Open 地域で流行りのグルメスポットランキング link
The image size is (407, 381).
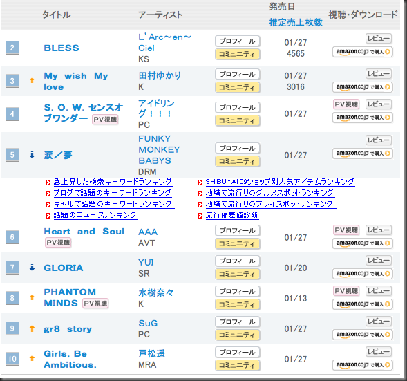pyautogui.click(x=270, y=193)
